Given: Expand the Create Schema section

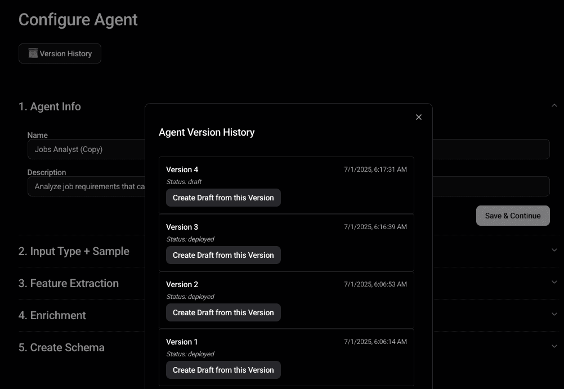Looking at the screenshot, I should coord(554,346).
